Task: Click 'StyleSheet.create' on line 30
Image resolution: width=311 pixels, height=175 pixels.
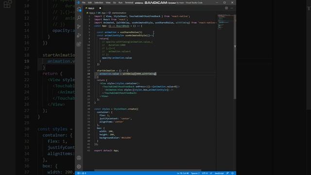Action: 125,109
